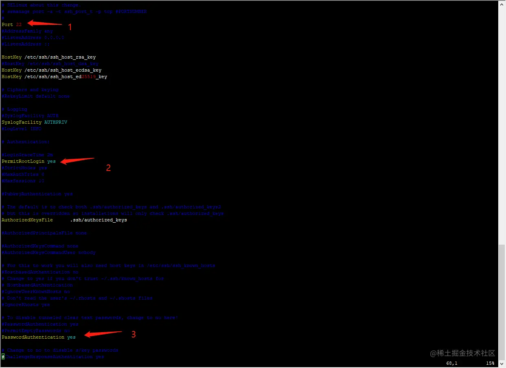Viewport: 506px width, 368px height.
Task: Click the '#LoginGraceTime 2m' line
Action: [x=27, y=155]
